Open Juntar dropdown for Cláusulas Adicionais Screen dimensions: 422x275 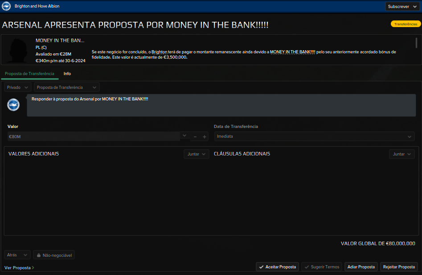pyautogui.click(x=402, y=154)
